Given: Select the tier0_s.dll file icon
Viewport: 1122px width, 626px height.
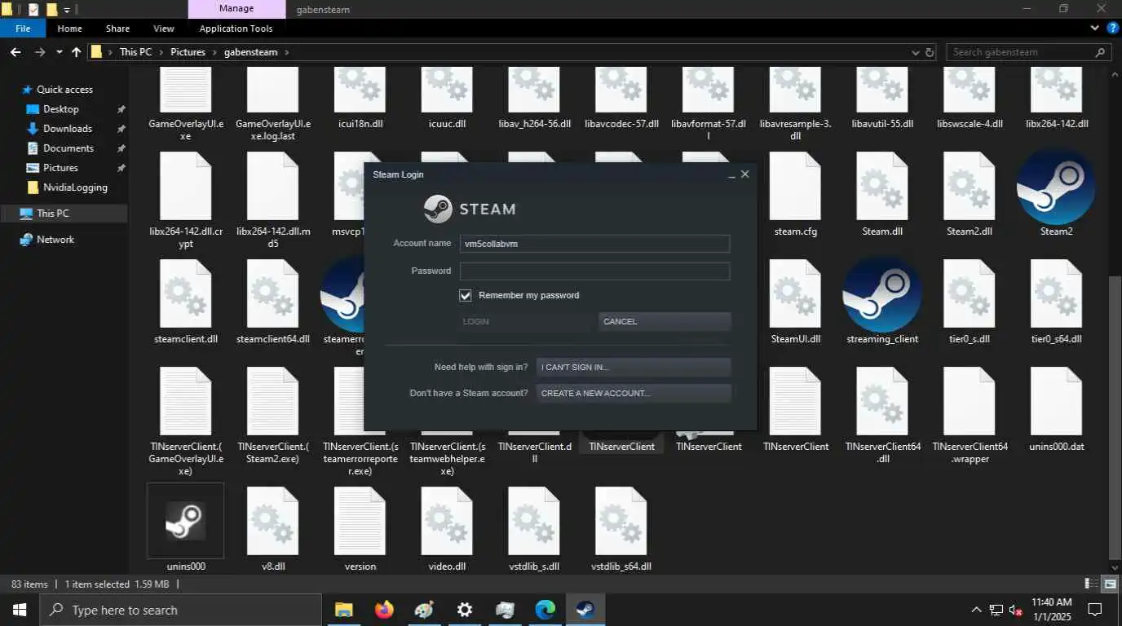Looking at the screenshot, I should [969, 294].
